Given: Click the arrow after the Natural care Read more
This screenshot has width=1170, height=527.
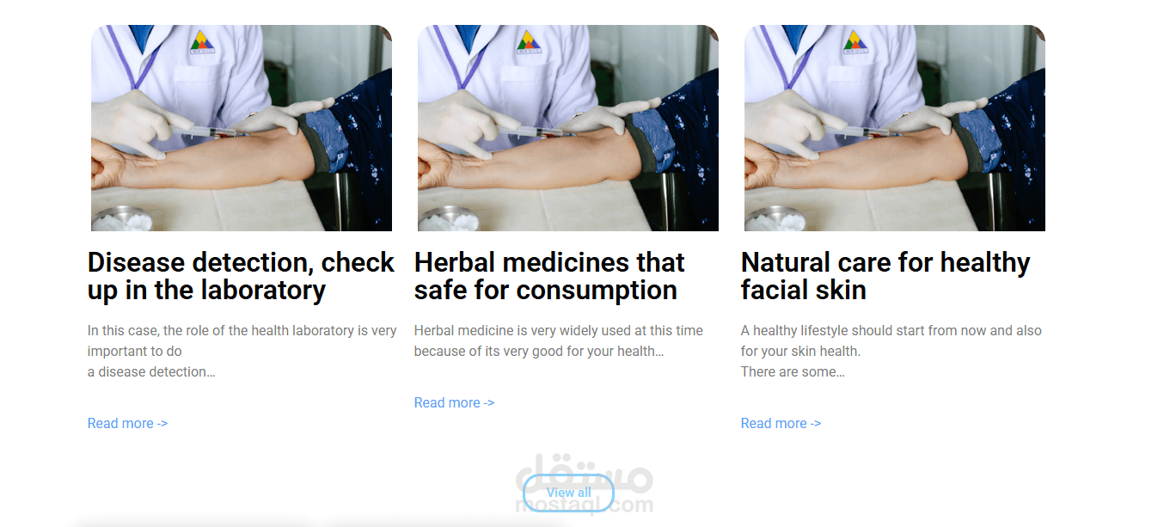Looking at the screenshot, I should (x=816, y=424).
